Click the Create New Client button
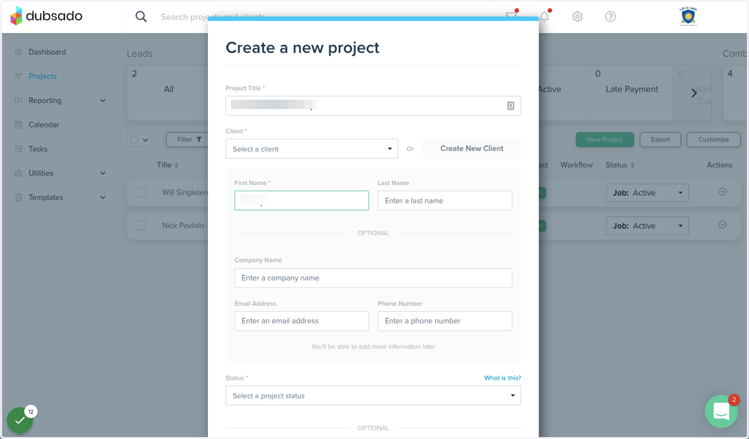749x439 pixels. pos(472,148)
